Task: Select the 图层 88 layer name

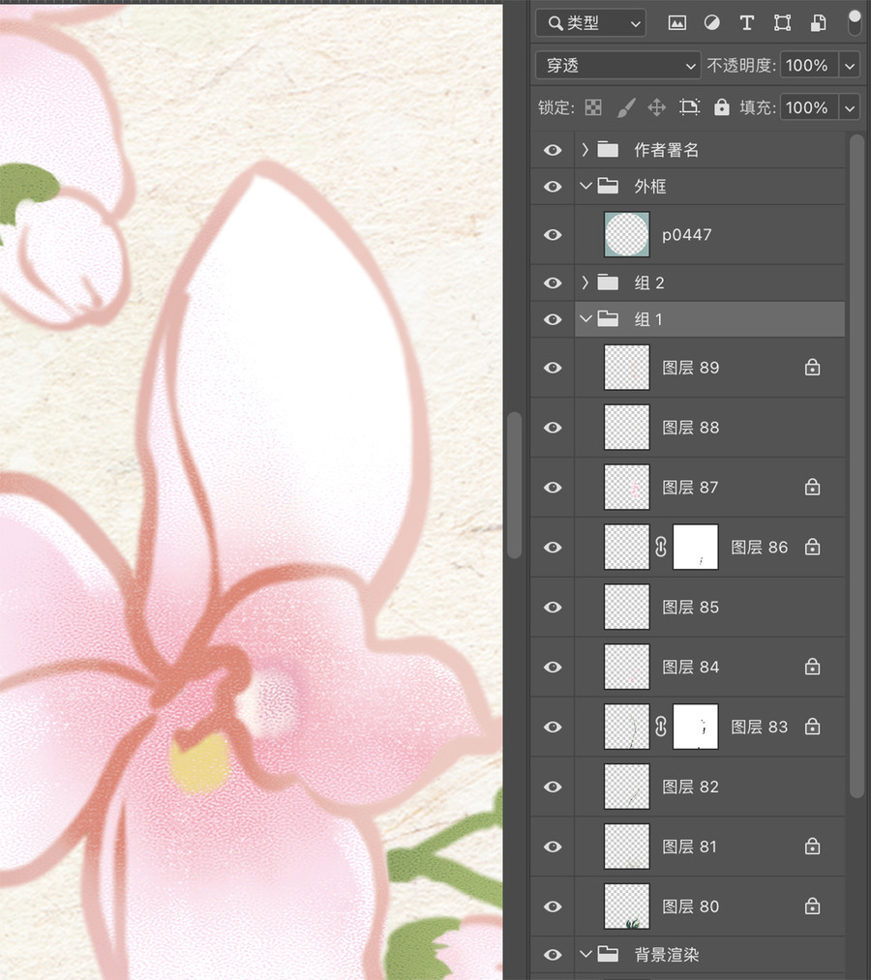Action: pyautogui.click(x=690, y=428)
